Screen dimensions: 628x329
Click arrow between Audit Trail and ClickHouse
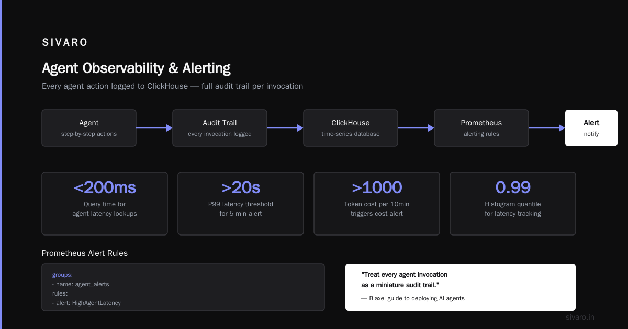285,128
